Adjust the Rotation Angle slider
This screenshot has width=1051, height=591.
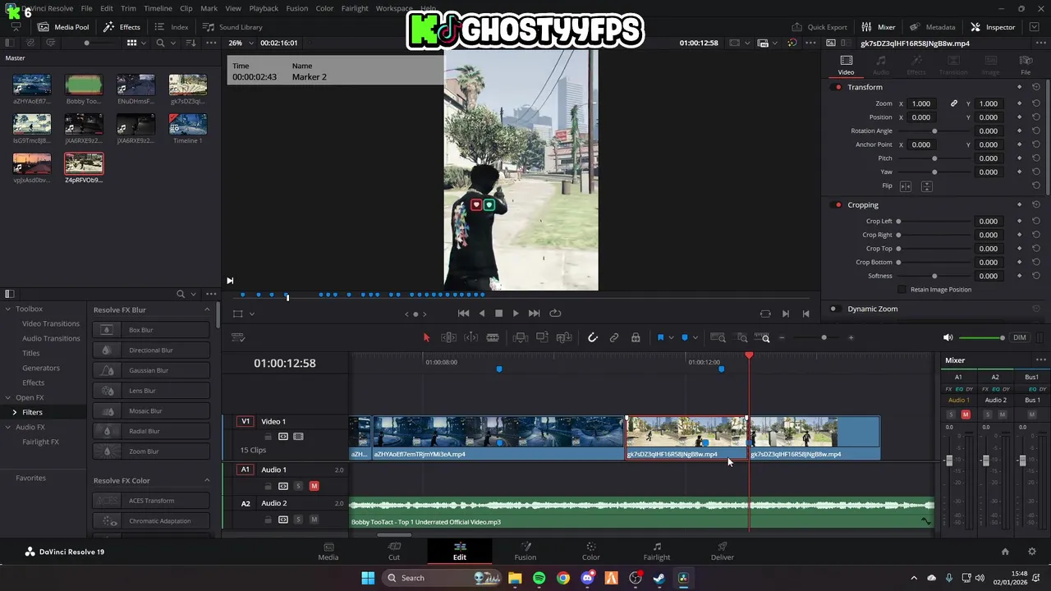coord(934,131)
